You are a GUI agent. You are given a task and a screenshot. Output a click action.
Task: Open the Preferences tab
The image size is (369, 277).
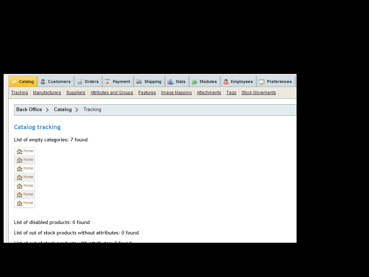click(276, 82)
